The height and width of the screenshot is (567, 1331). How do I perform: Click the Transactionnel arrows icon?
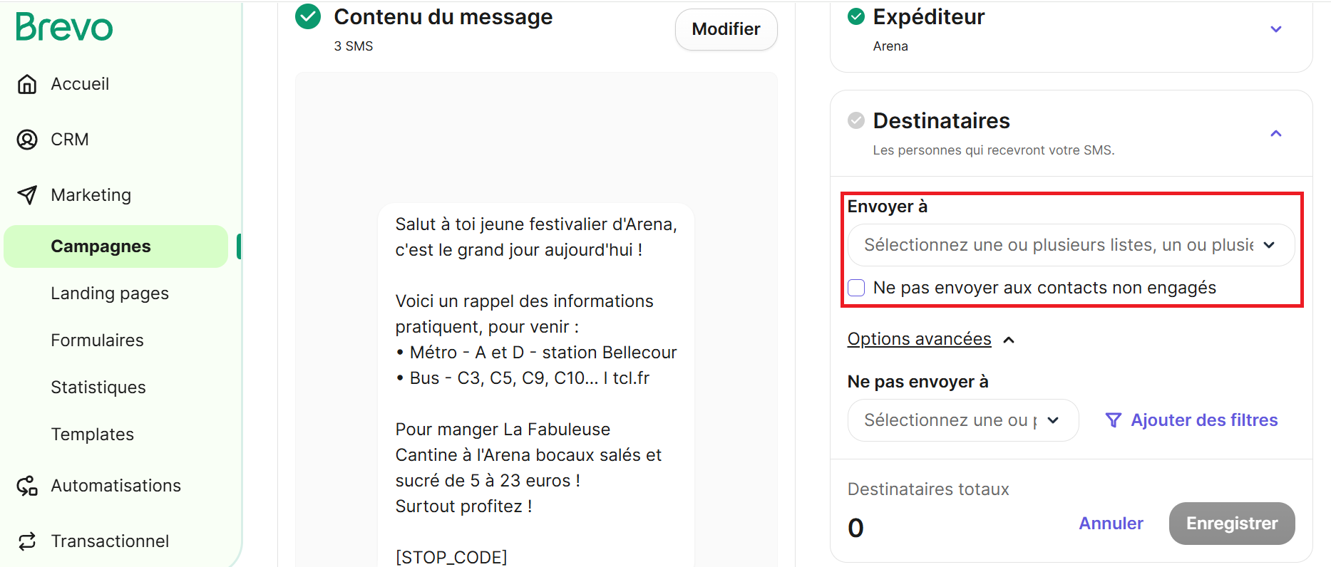27,541
